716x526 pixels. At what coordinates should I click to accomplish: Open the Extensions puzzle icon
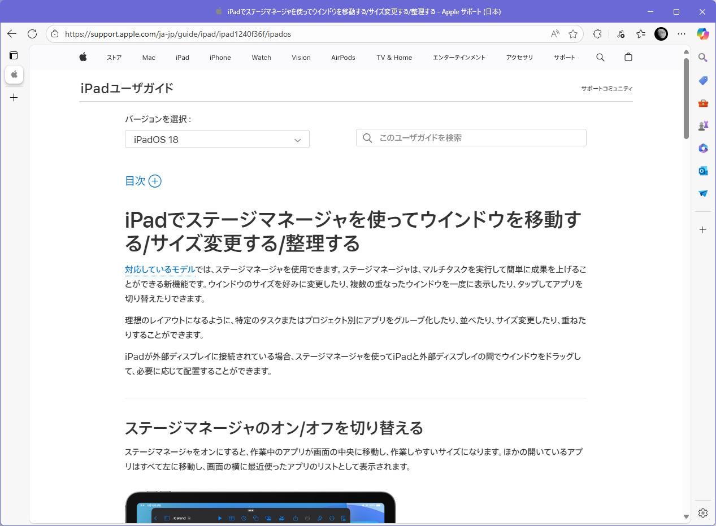click(597, 34)
